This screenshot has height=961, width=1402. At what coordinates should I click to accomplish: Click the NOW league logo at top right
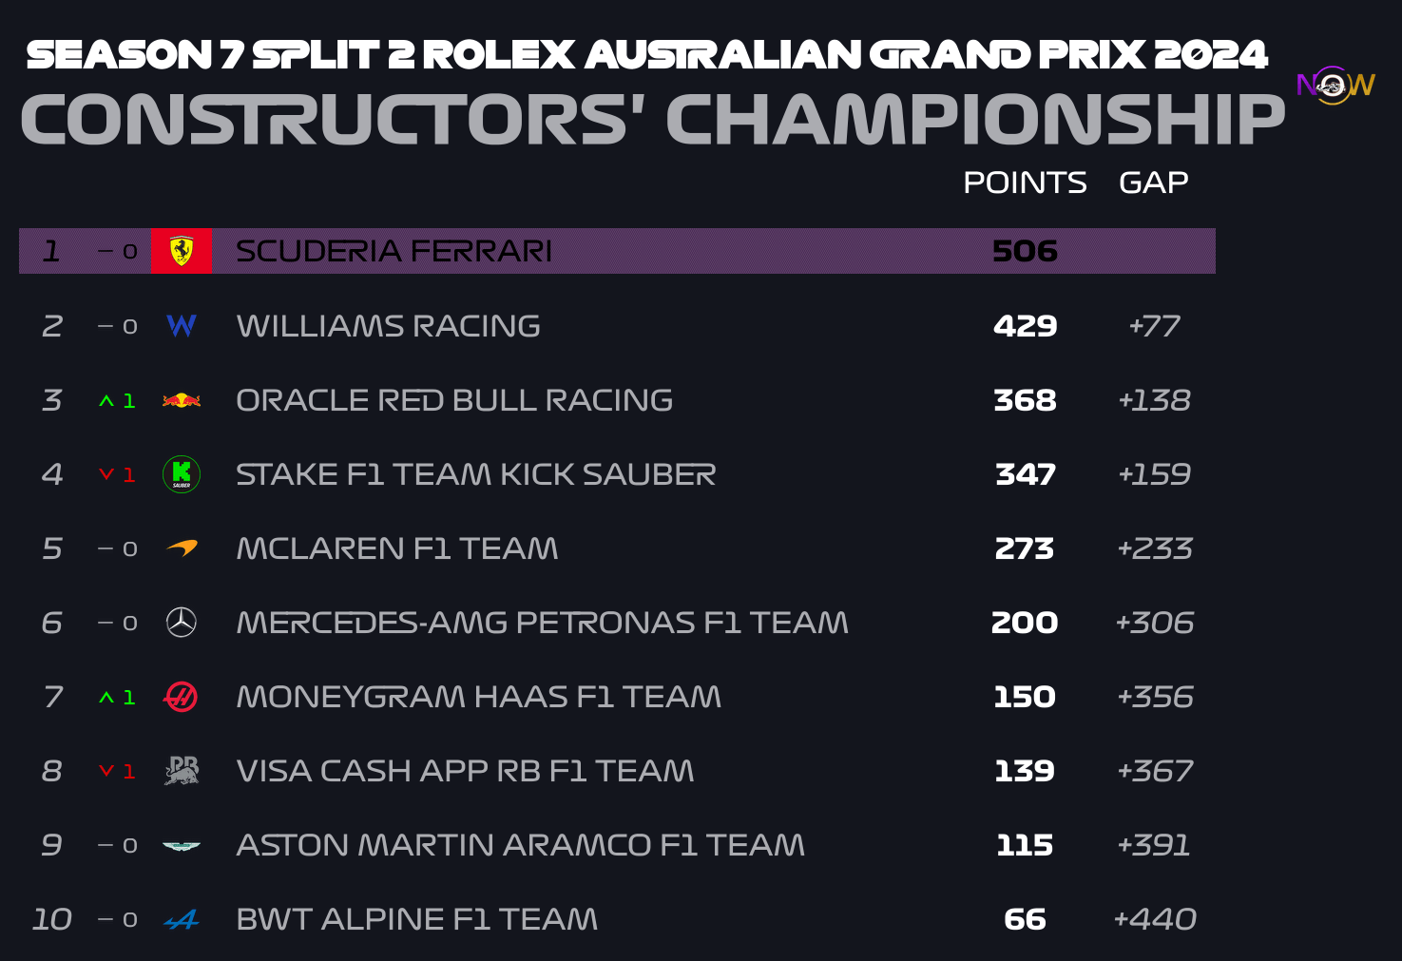(1335, 86)
